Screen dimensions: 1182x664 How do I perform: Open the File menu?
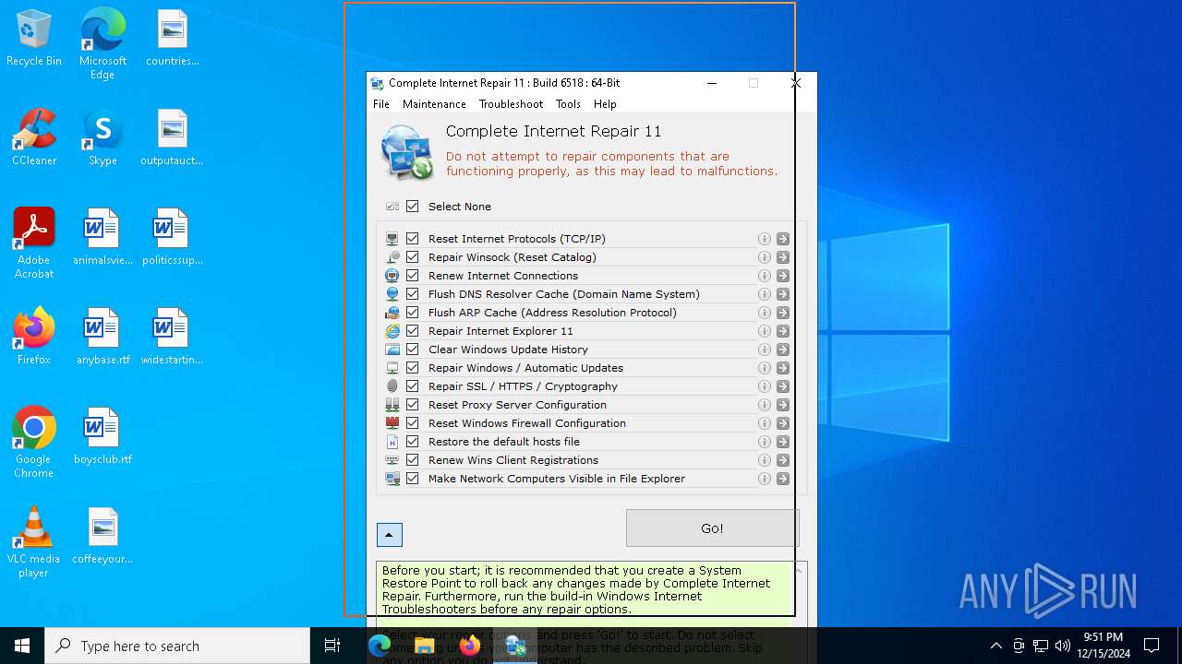[x=381, y=104]
